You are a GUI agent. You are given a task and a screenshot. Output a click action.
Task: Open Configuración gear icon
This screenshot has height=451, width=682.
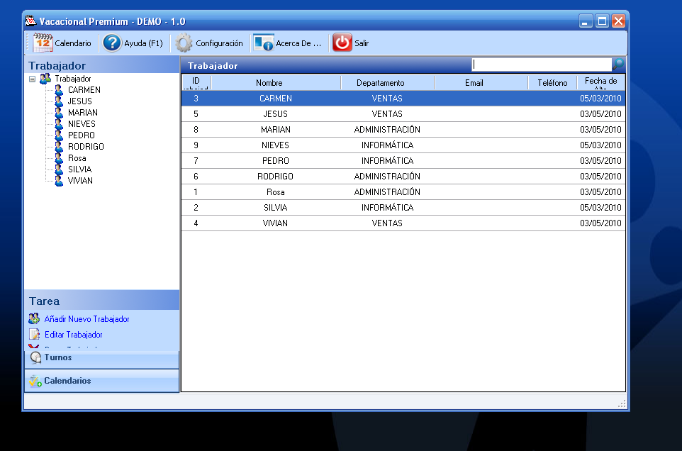coord(184,43)
